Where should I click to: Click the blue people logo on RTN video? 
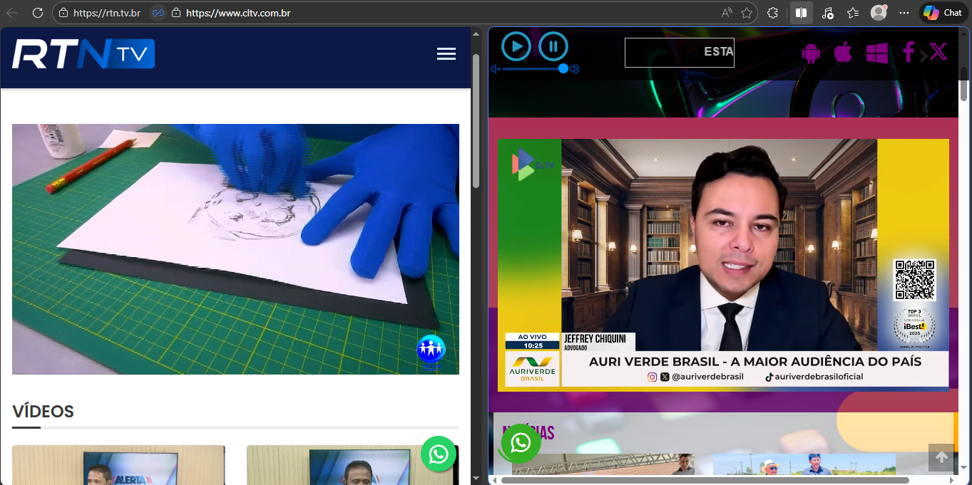(x=431, y=350)
